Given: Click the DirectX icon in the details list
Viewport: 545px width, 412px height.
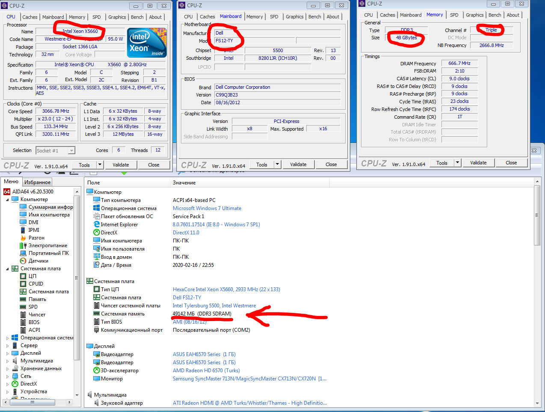Looking at the screenshot, I should [x=97, y=233].
